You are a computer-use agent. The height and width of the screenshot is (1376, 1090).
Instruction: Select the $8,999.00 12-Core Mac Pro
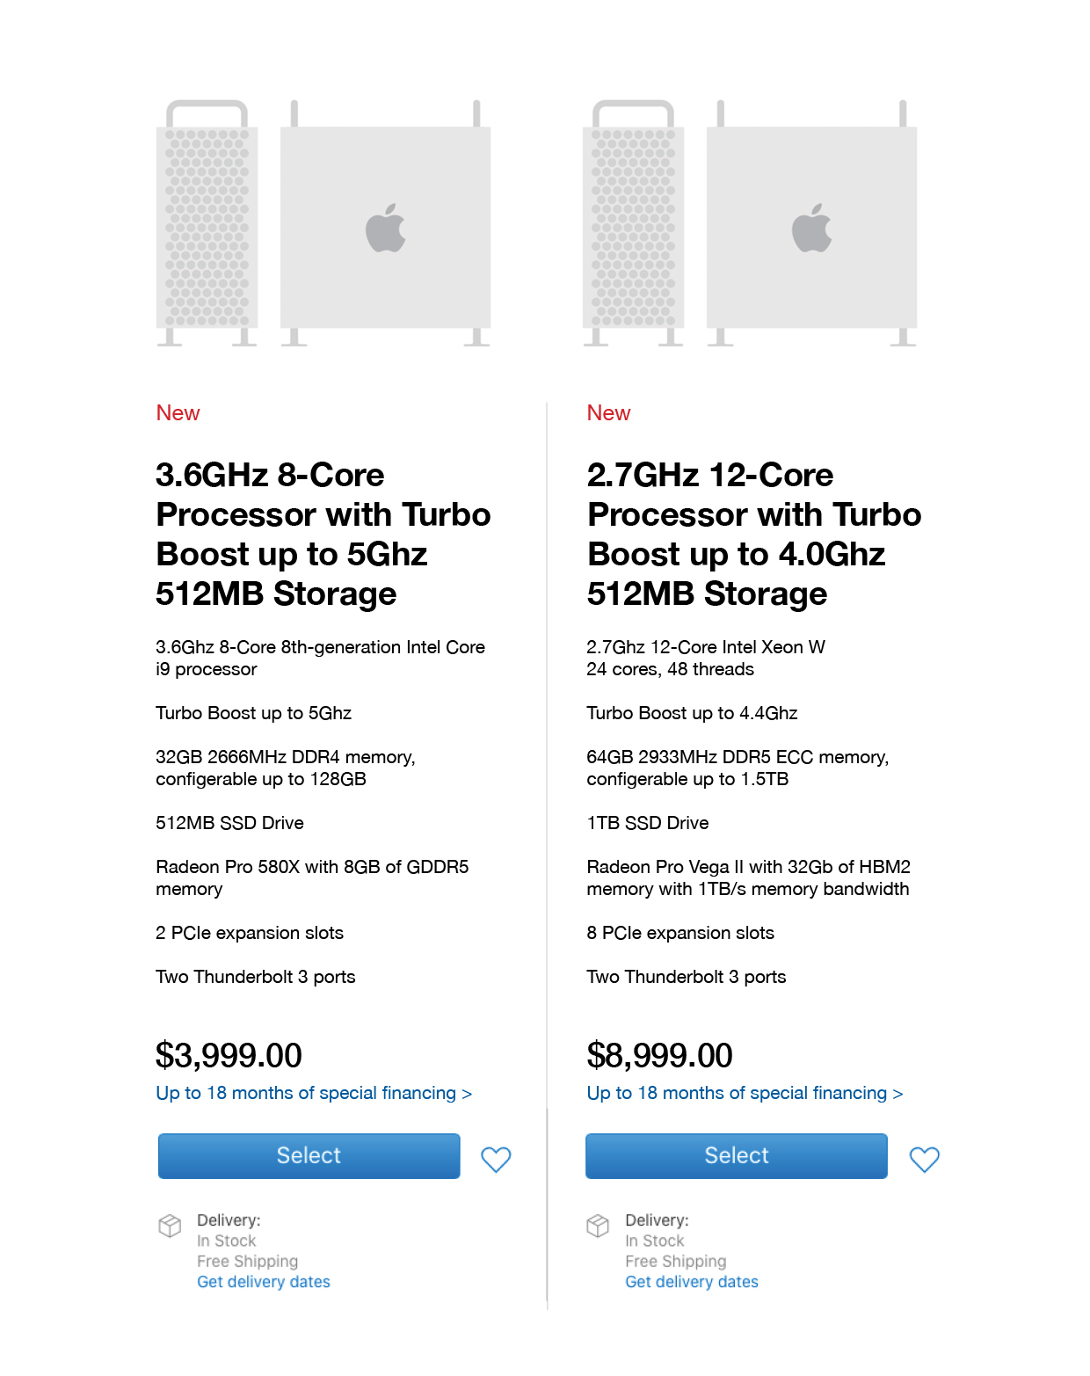point(737,1155)
